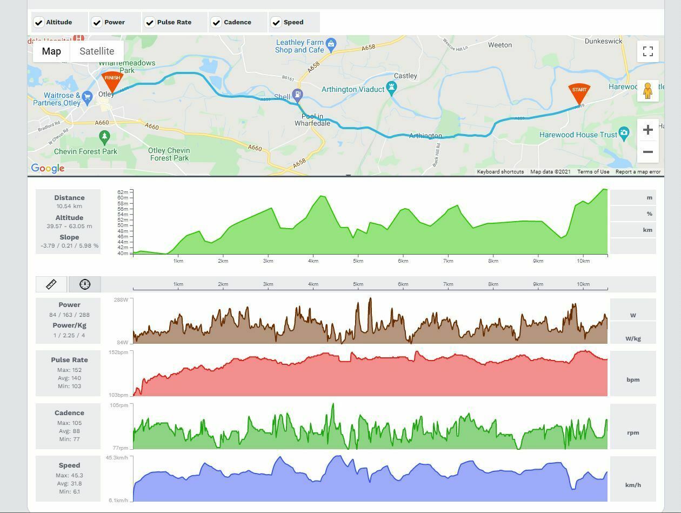Open Keyboard shortcuts for the map
This screenshot has height=513, width=681.
pyautogui.click(x=500, y=172)
